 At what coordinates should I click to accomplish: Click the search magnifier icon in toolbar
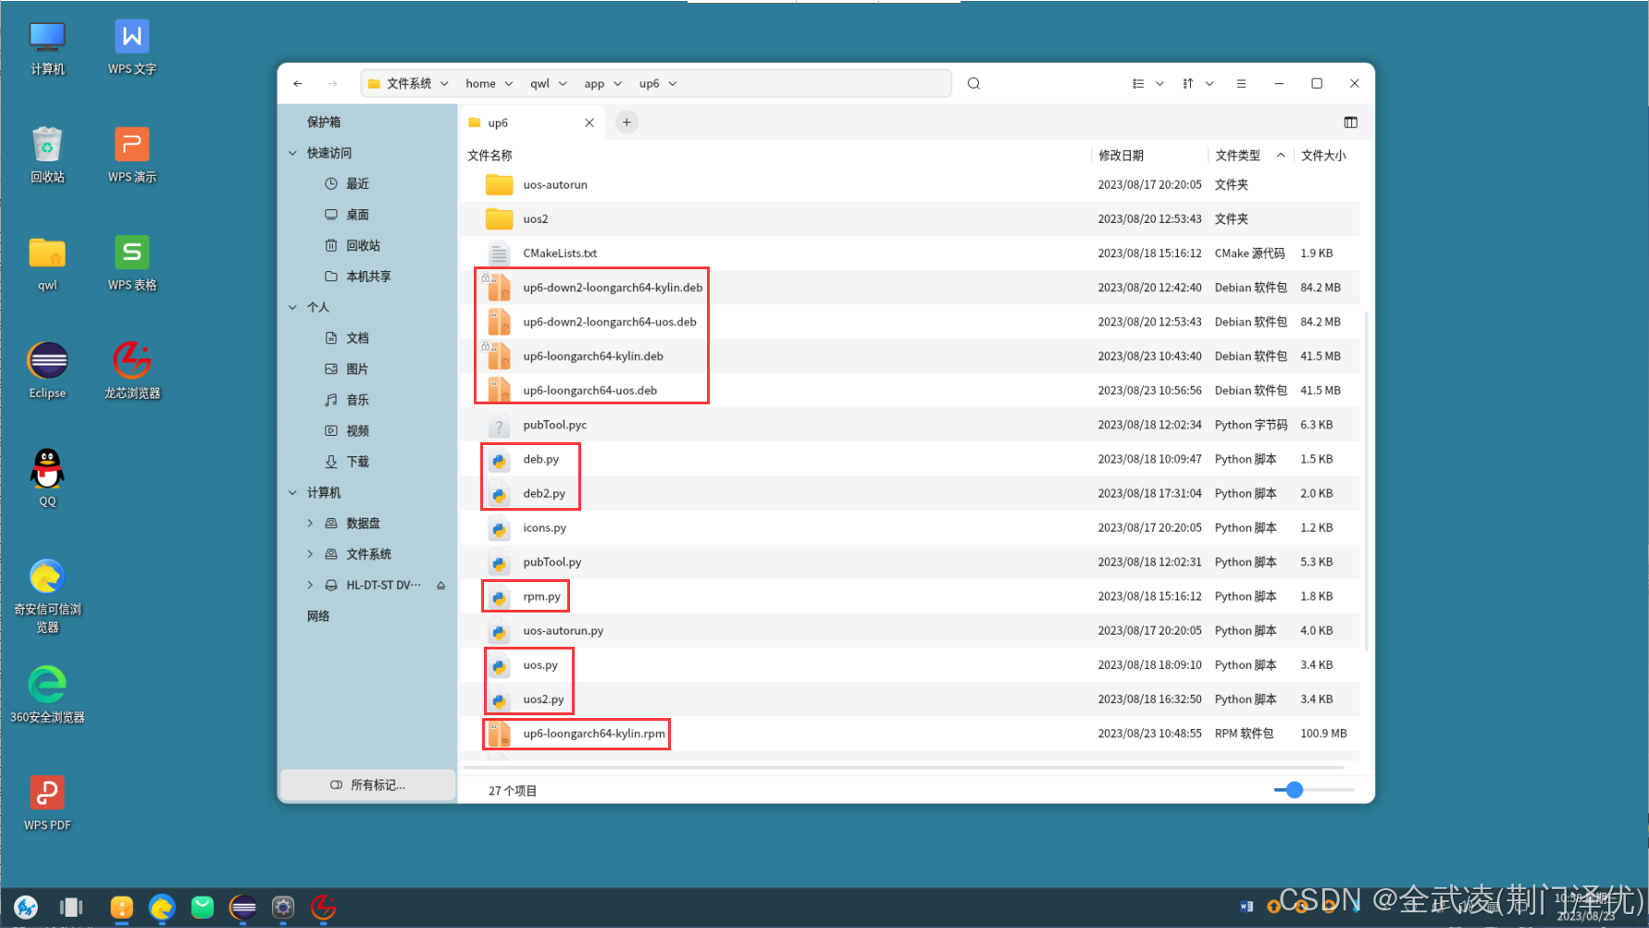973,83
